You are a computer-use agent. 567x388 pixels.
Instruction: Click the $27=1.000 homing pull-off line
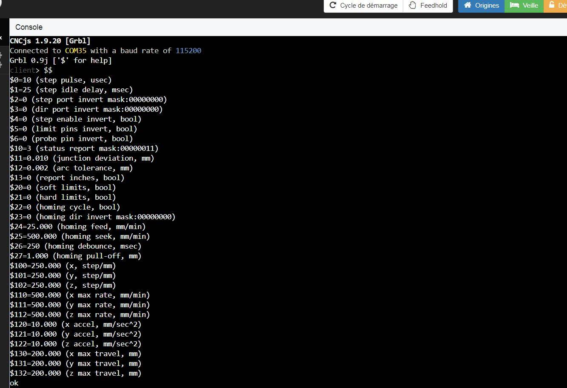click(76, 256)
